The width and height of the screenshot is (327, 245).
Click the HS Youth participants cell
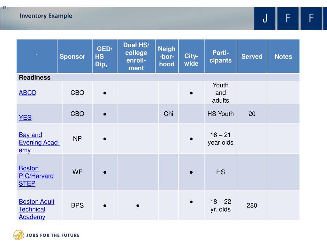221,114
